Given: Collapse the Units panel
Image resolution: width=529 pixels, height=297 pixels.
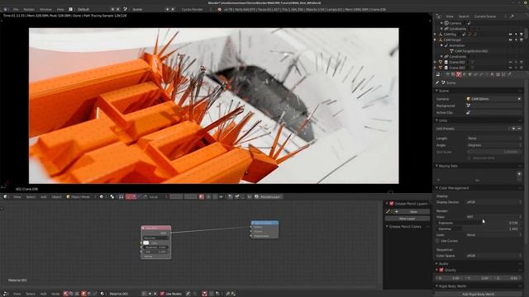Looking at the screenshot, I should tap(443, 120).
